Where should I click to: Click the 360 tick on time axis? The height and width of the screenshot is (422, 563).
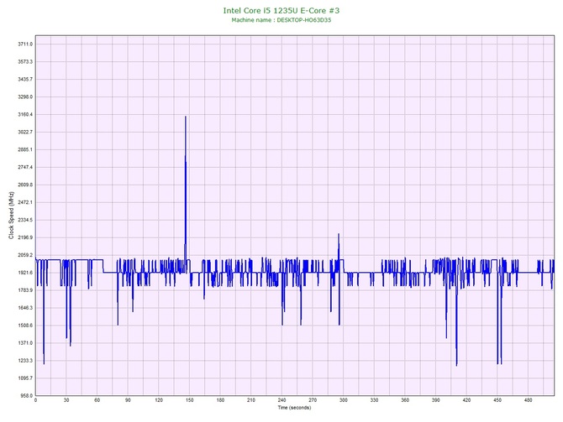click(x=405, y=400)
